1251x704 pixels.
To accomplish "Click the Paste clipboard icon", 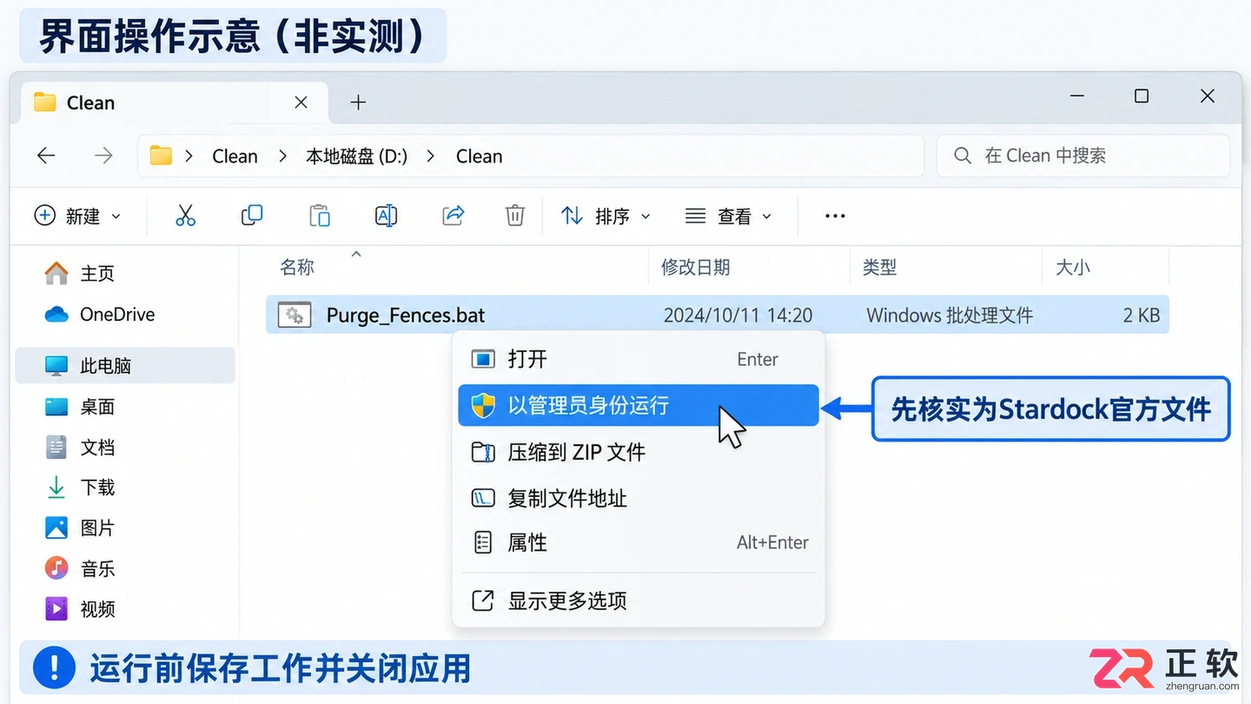I will coord(320,216).
